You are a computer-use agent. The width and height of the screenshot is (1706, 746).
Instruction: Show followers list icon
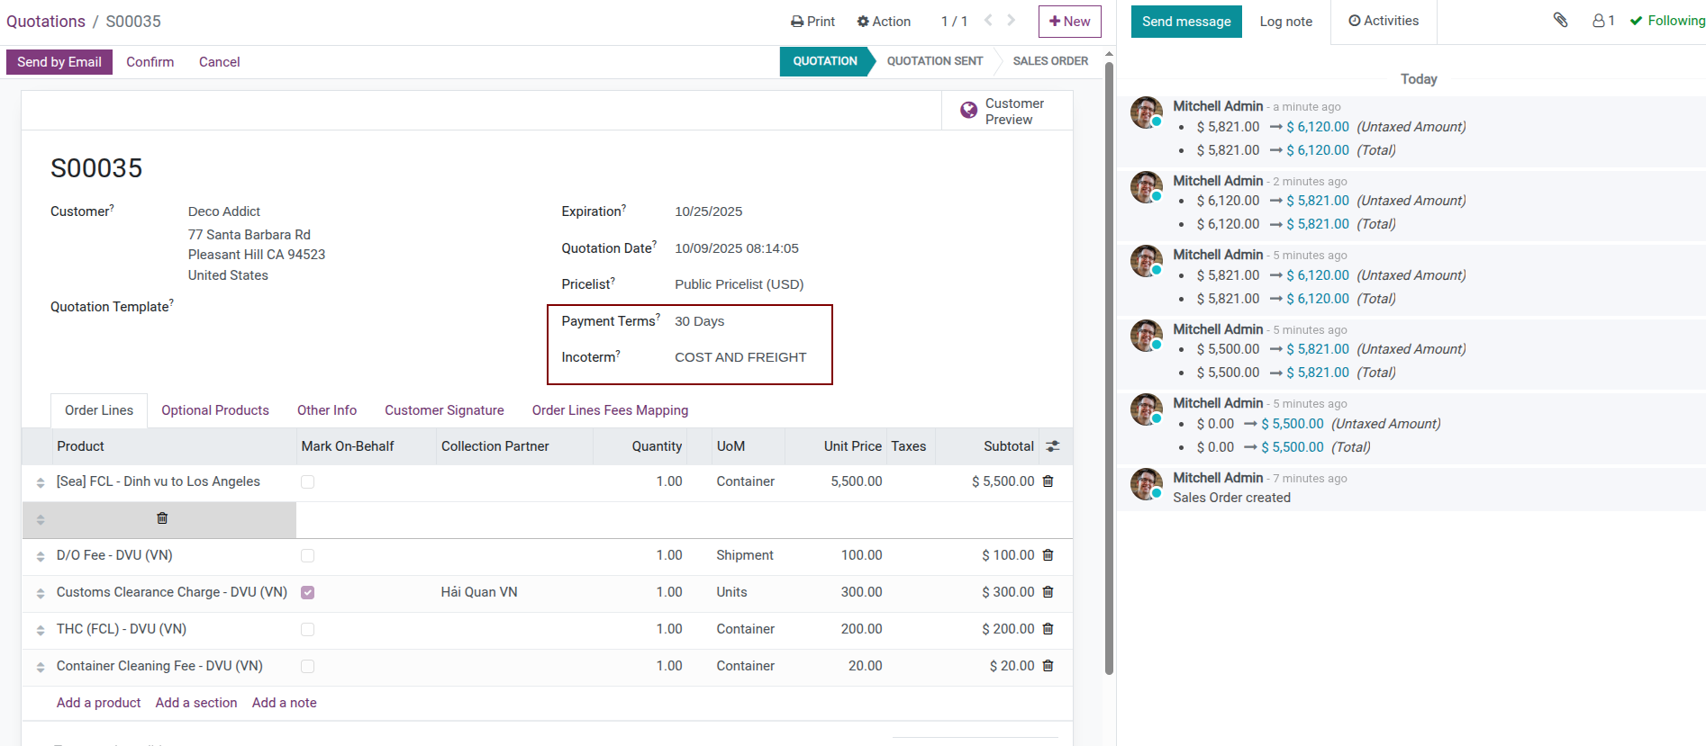(1602, 21)
